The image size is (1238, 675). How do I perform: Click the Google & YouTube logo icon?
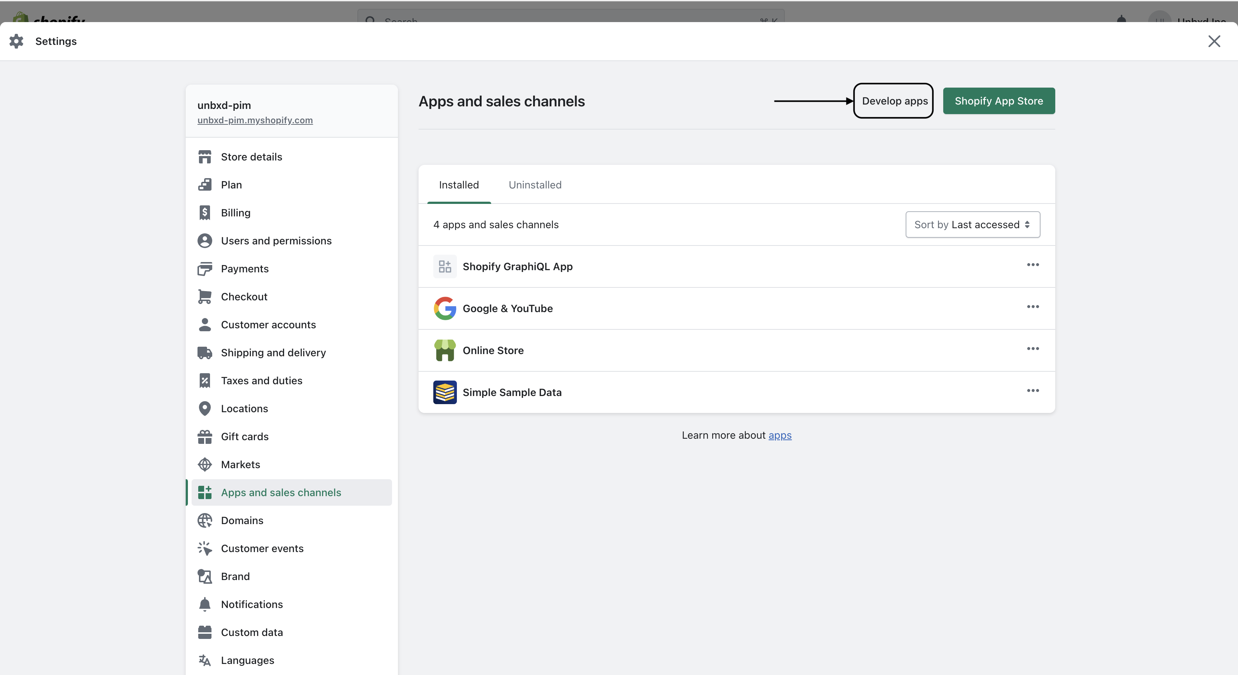click(x=445, y=308)
